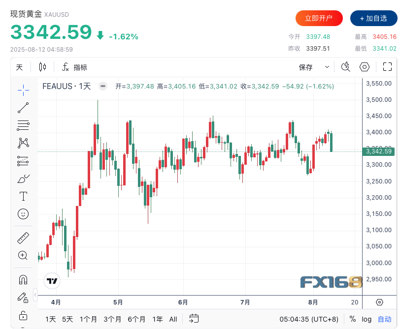The image size is (400, 329).
Task: Select the 1年 date range
Action: [158, 319]
